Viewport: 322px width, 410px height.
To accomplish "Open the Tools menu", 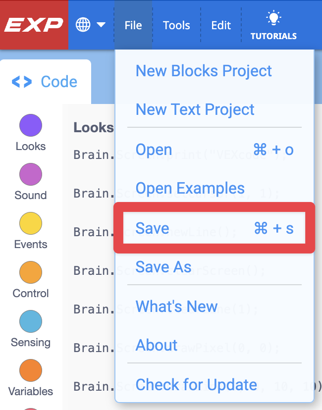I will pos(176,25).
